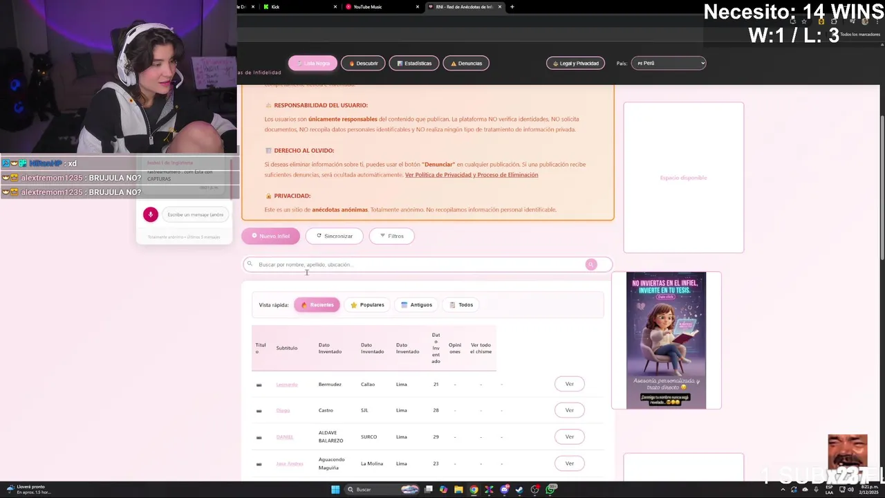
Task: Close the YouTube Music tab
Action: [x=418, y=7]
